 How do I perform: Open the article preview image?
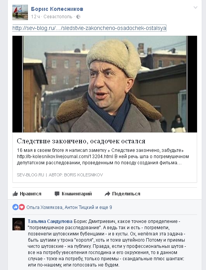click(105, 84)
